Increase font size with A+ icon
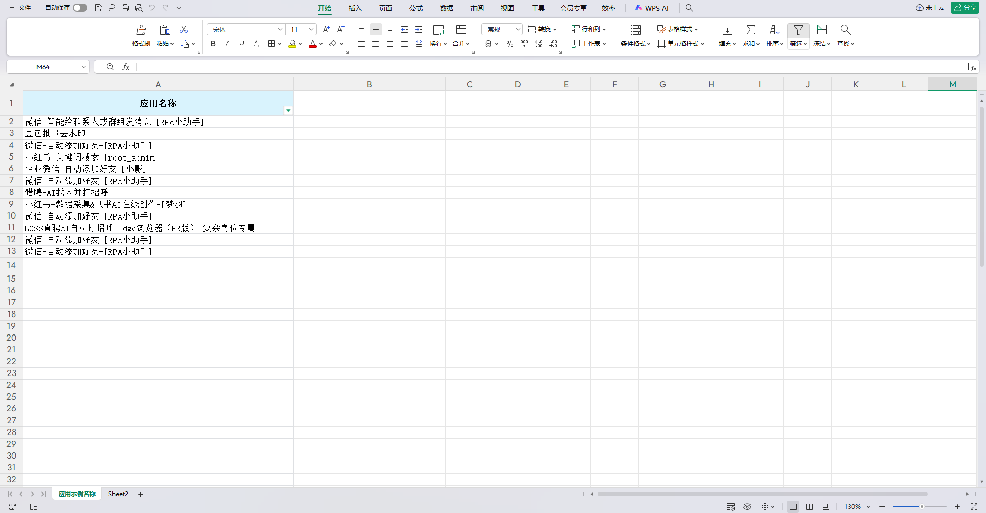 click(326, 29)
